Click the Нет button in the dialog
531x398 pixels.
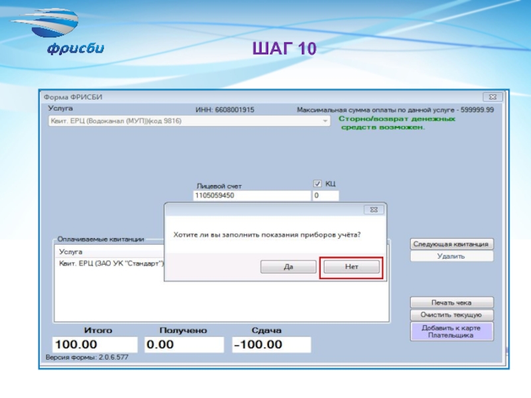(352, 267)
